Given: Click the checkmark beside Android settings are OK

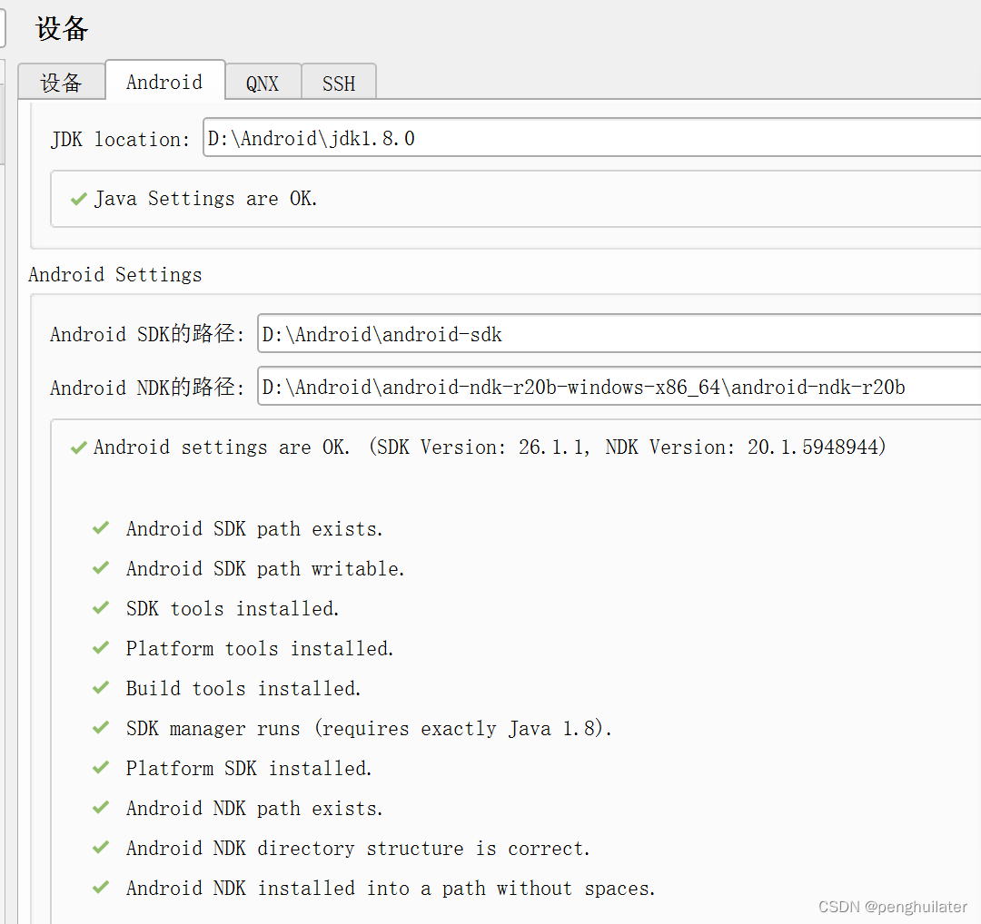Looking at the screenshot, I should point(78,447).
